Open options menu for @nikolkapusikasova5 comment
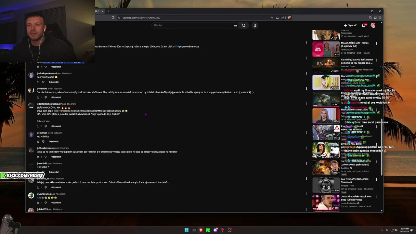This screenshot has width=416, height=234. [306, 73]
